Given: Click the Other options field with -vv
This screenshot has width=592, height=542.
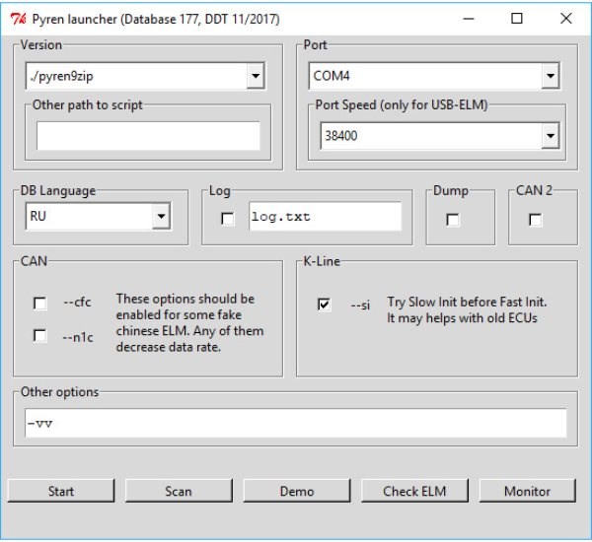Looking at the screenshot, I should 296,423.
